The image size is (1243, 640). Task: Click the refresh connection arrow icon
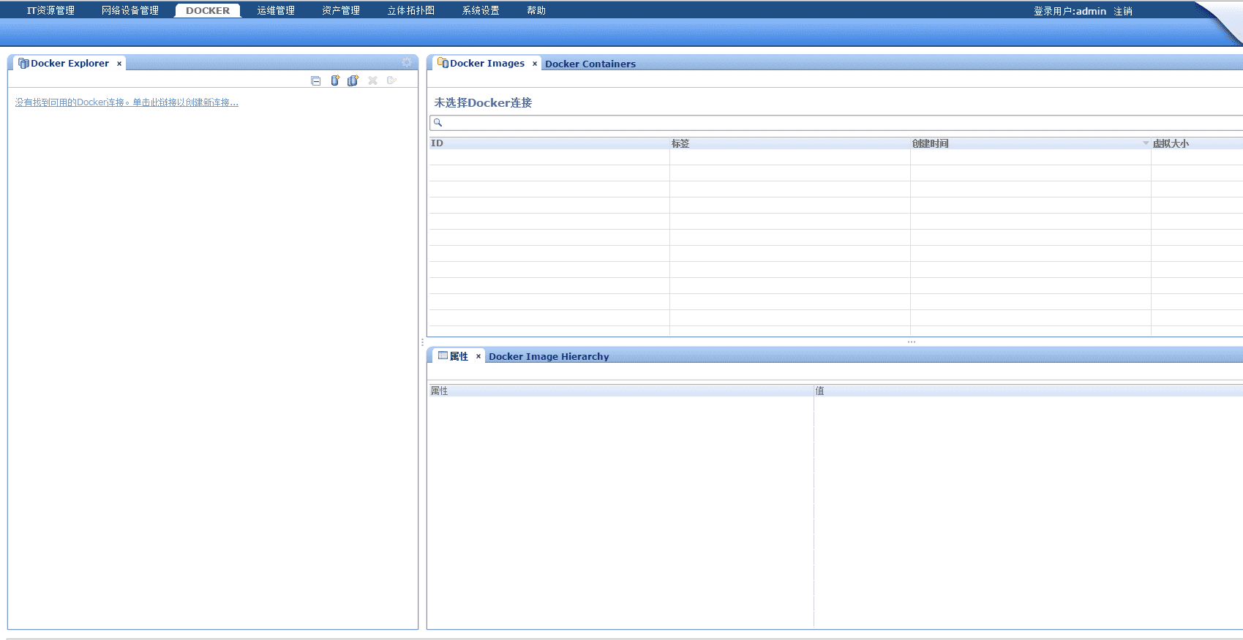point(391,80)
